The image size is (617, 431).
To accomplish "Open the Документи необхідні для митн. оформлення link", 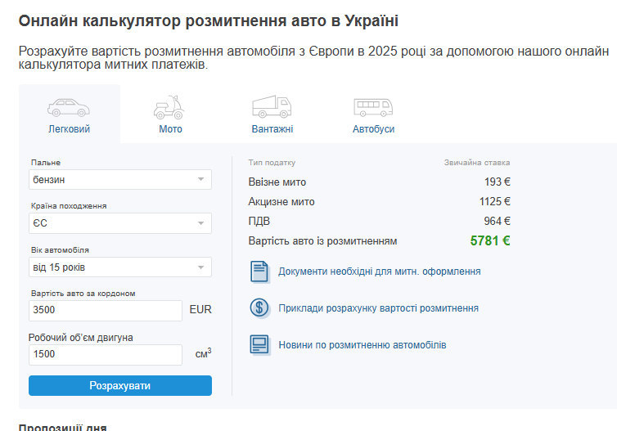I will click(x=379, y=272).
